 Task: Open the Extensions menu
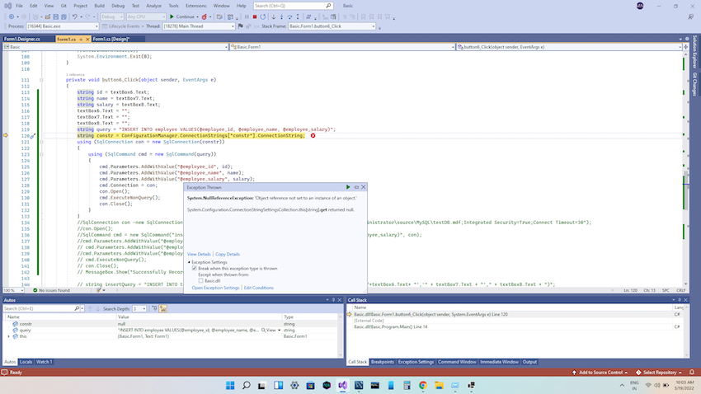(x=195, y=6)
